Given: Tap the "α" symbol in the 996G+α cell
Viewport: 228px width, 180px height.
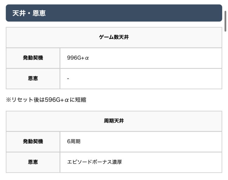Looking at the screenshot, I should pyautogui.click(x=87, y=58).
